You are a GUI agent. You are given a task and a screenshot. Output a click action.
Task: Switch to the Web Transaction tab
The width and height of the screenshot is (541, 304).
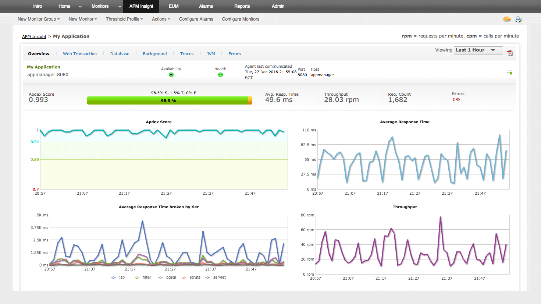click(x=80, y=54)
